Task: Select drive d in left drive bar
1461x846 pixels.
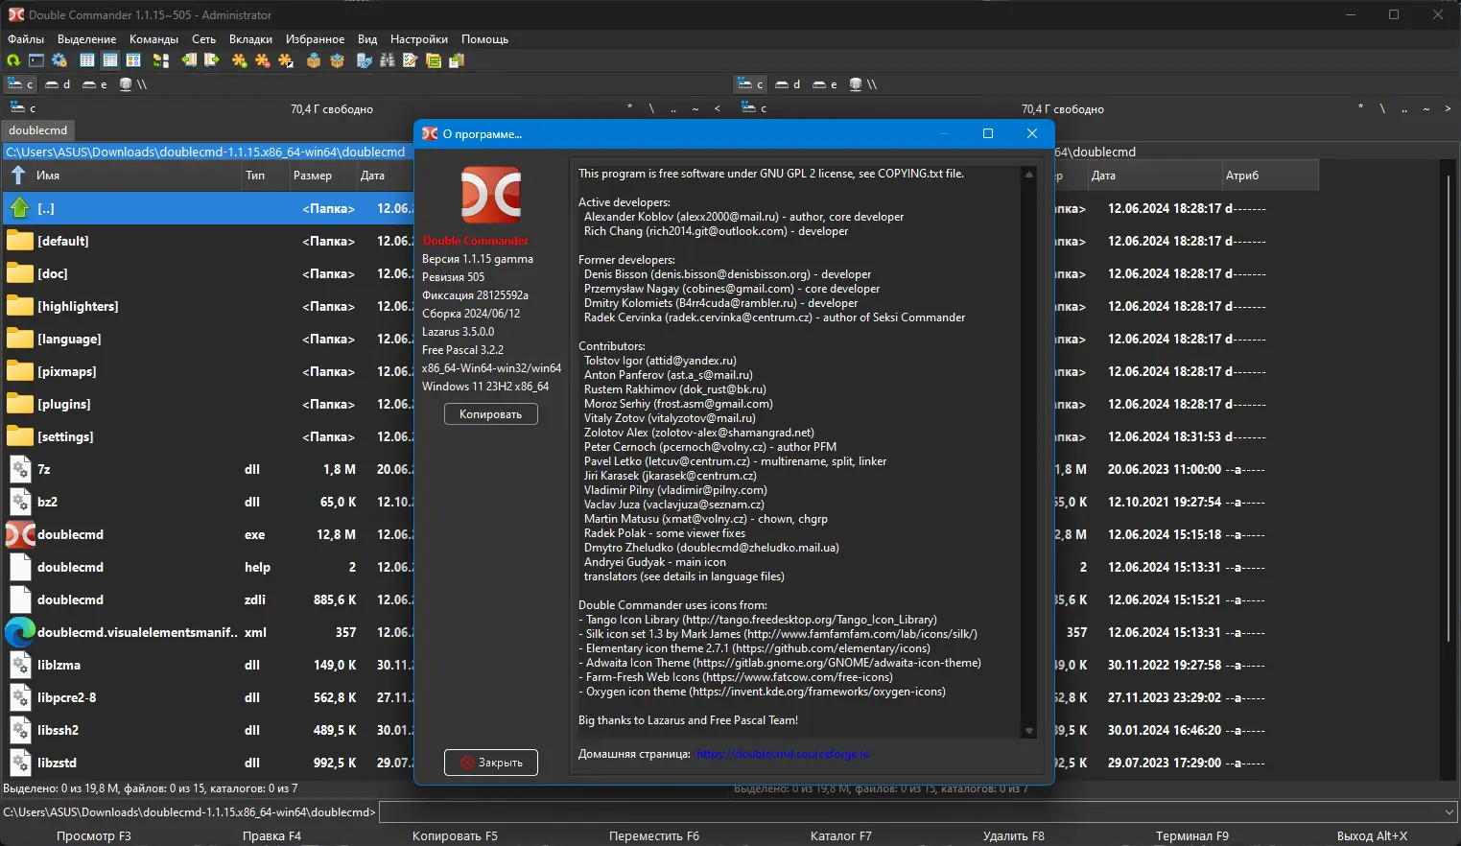Action: coord(59,84)
